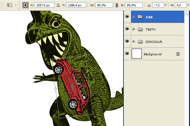Select the TEETH layer name

(x=150, y=29)
